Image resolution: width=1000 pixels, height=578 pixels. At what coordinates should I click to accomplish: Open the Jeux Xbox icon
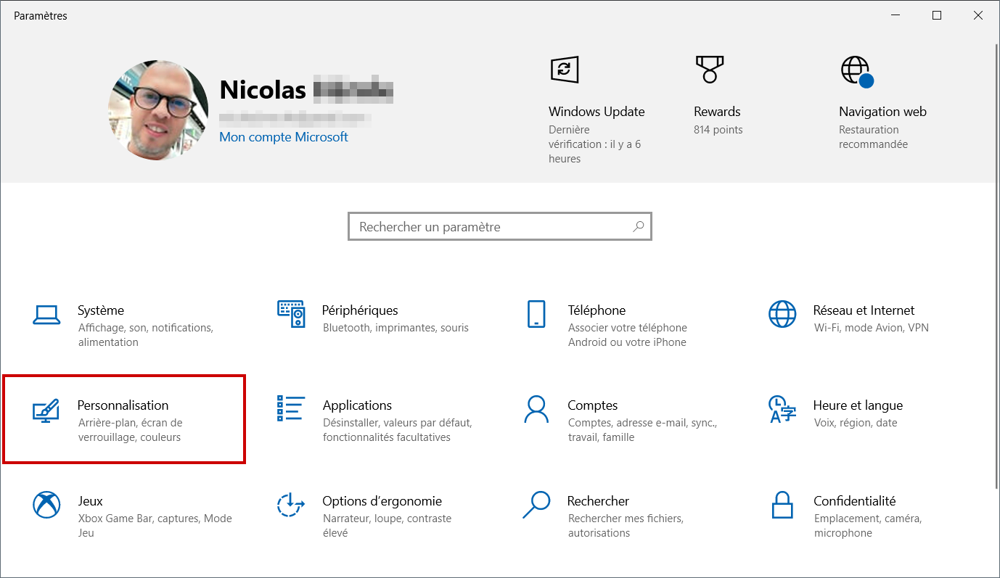tap(46, 504)
